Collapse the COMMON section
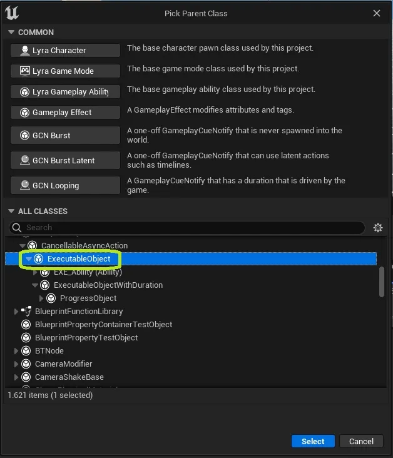The image size is (393, 458). 11,32
